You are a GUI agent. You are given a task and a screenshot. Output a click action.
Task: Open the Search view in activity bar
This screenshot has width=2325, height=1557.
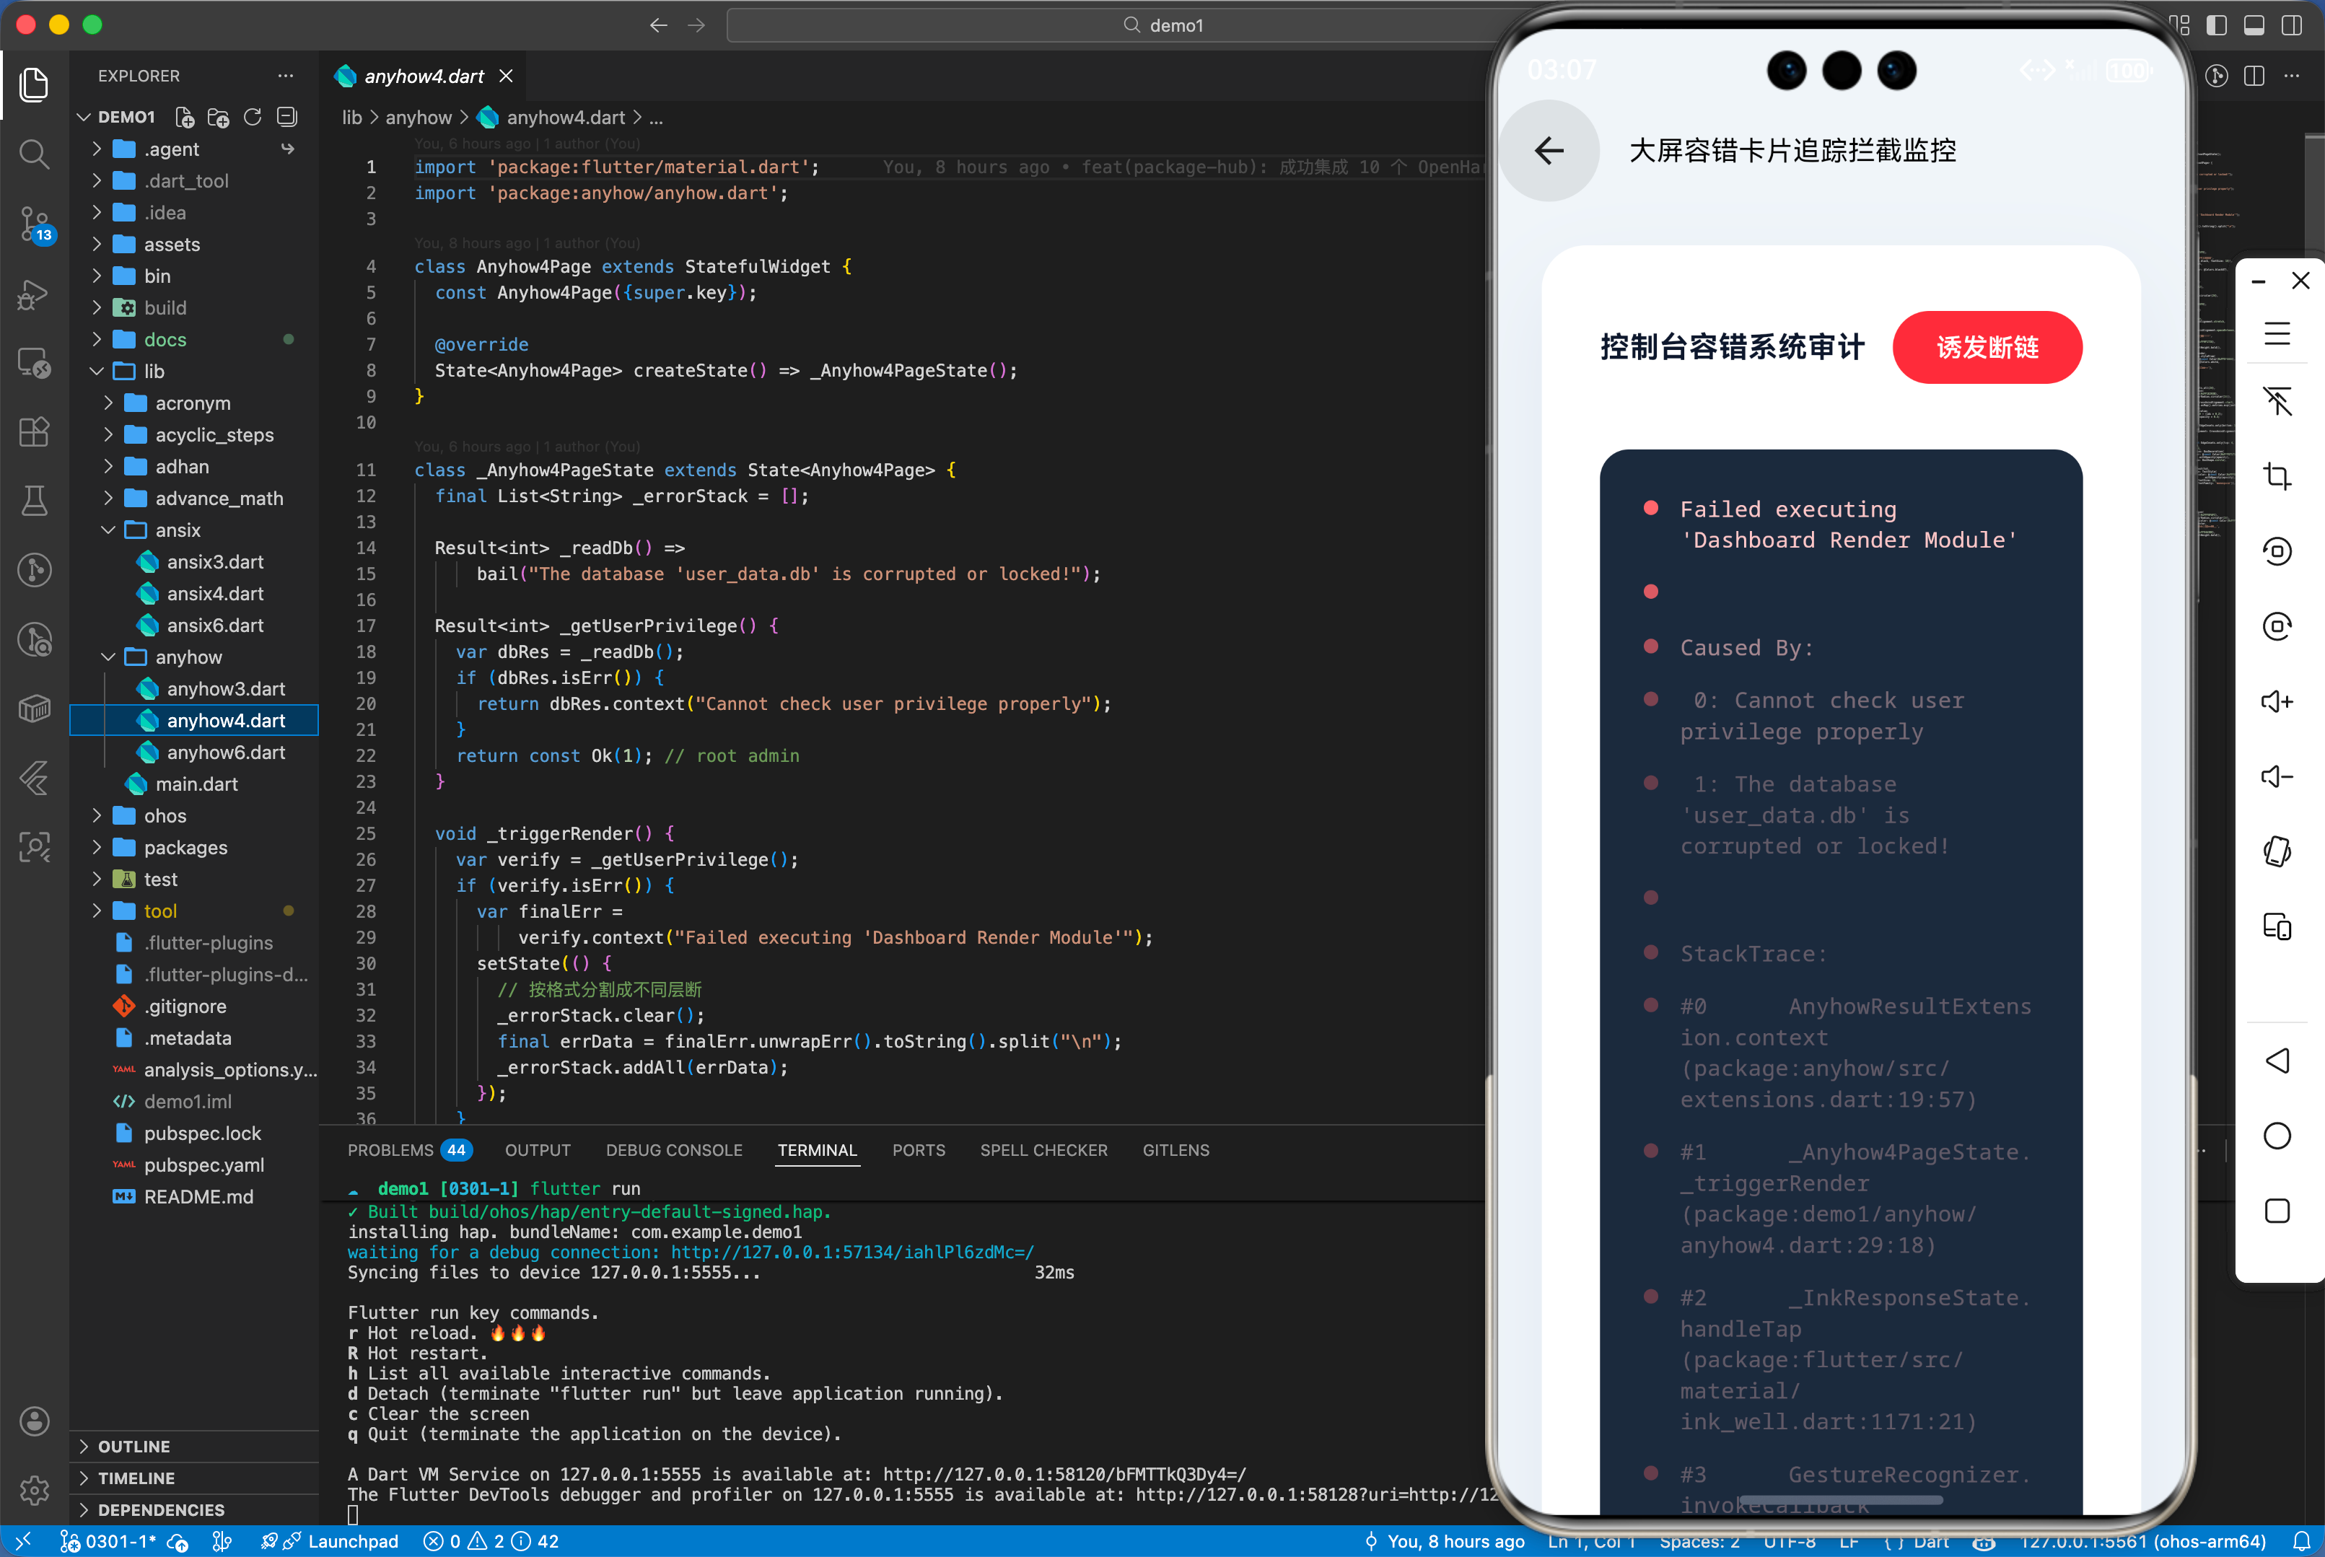tap(34, 154)
